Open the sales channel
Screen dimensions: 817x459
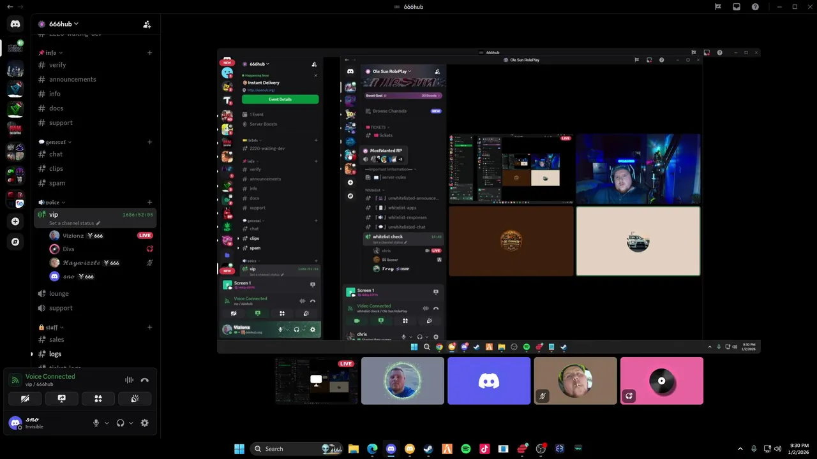tap(94, 340)
